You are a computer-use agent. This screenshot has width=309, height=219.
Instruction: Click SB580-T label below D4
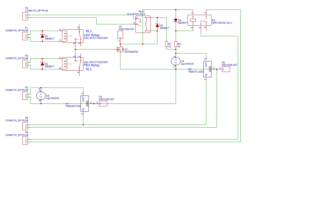click(183, 23)
